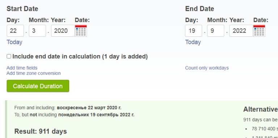The image size is (278, 138).
Task: Click the воскресенье 22 март 2020 date text
Action: pos(89,108)
